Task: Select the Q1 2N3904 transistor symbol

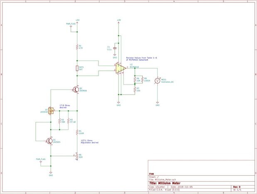Action: [x=50, y=141]
